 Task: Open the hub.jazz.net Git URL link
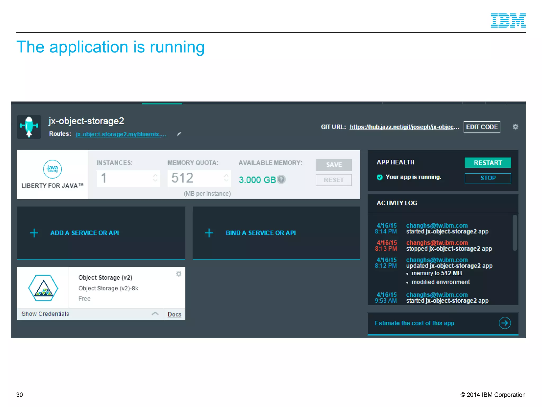click(x=404, y=127)
